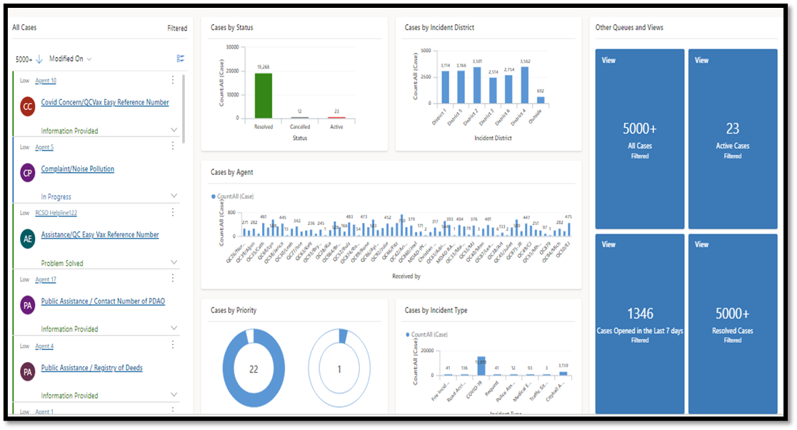The width and height of the screenshot is (797, 430).
Task: Click the sort direction arrow beside 5000+
Action: click(x=39, y=59)
